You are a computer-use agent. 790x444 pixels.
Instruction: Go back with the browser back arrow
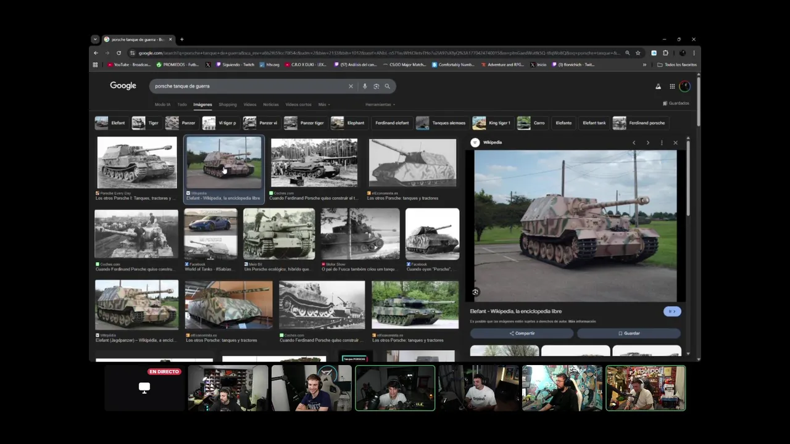pos(96,53)
